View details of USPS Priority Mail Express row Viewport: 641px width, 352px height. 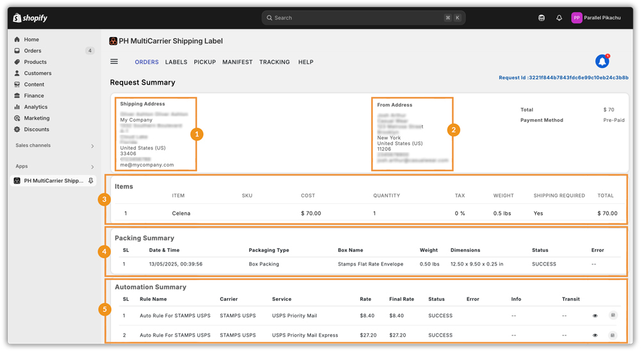coord(595,335)
